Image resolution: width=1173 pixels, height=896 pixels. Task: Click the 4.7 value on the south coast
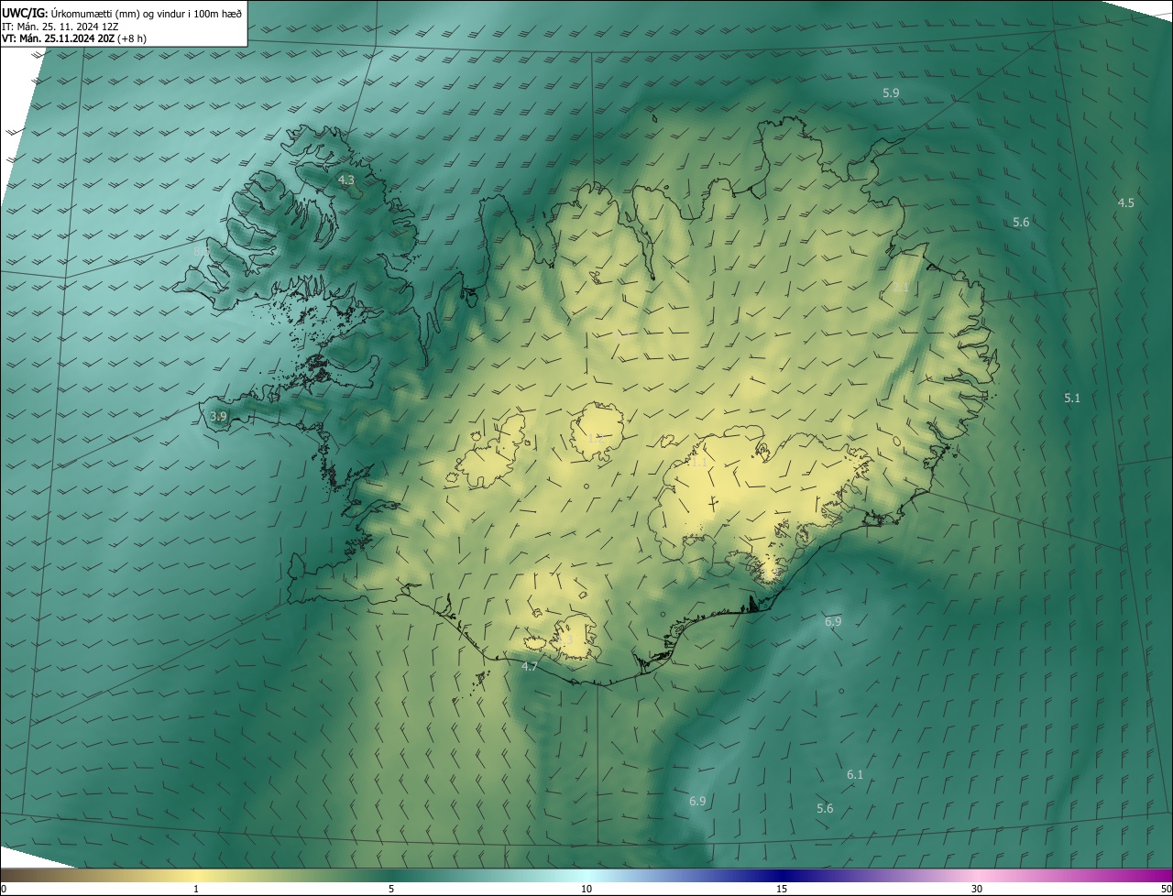530,666
